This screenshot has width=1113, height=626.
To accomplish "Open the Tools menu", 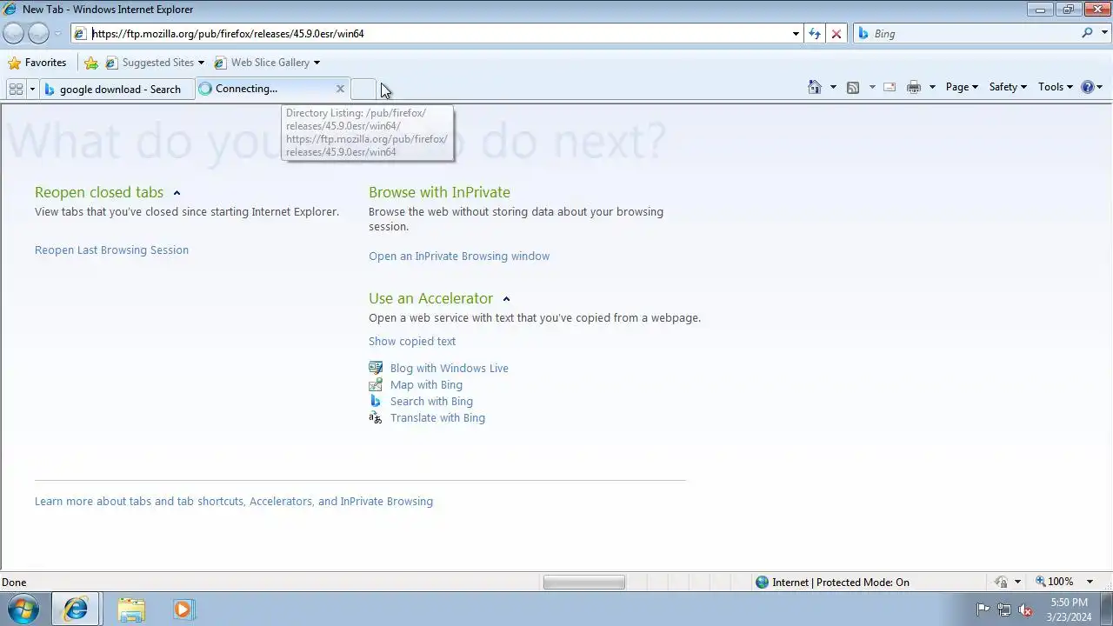I will coord(1056,87).
